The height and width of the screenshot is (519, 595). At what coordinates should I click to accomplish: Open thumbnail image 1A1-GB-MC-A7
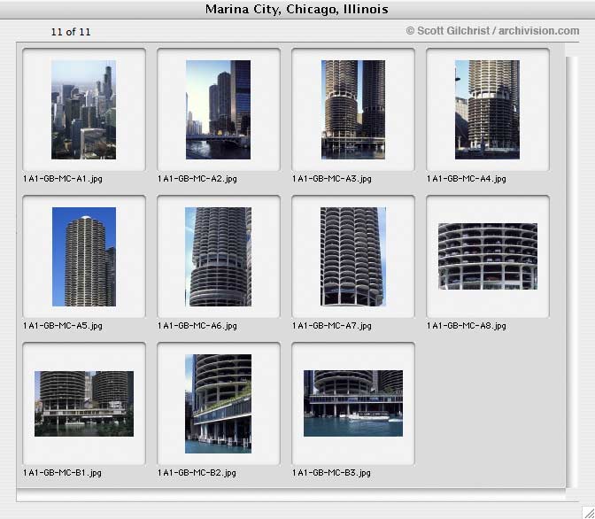pos(353,257)
